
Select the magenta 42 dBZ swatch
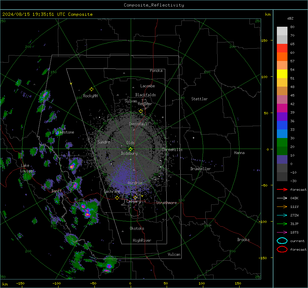(x=282, y=108)
